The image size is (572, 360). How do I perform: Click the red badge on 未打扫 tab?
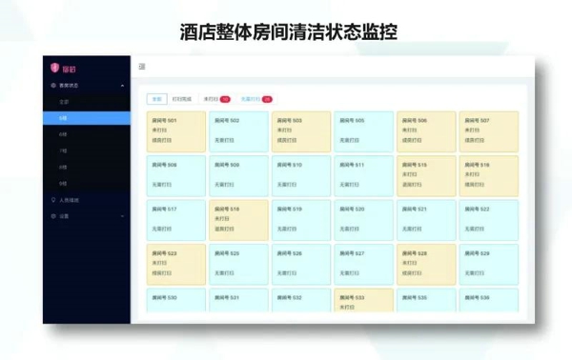pos(225,99)
